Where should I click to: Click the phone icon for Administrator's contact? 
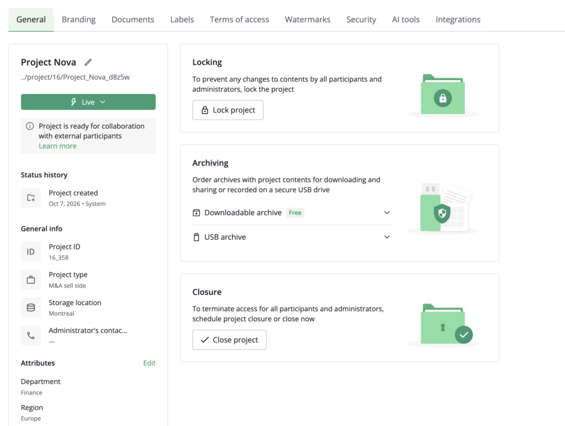tap(31, 336)
